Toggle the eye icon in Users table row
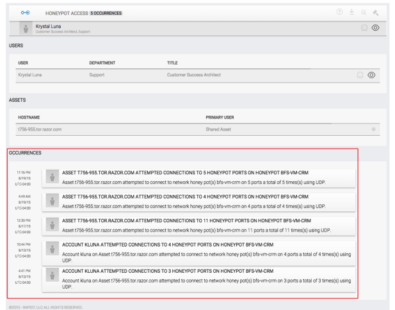This screenshot has width=395, height=310. point(371,76)
